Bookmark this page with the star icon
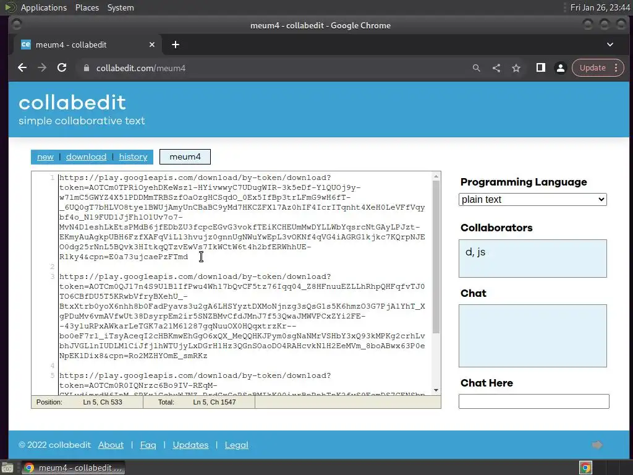Screen dimensions: 633x475 point(516,68)
